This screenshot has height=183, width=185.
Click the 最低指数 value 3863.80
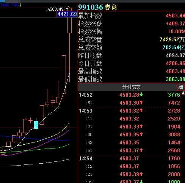176,79
